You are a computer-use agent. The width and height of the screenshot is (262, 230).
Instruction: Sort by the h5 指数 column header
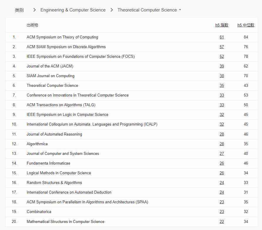pyautogui.click(x=222, y=25)
